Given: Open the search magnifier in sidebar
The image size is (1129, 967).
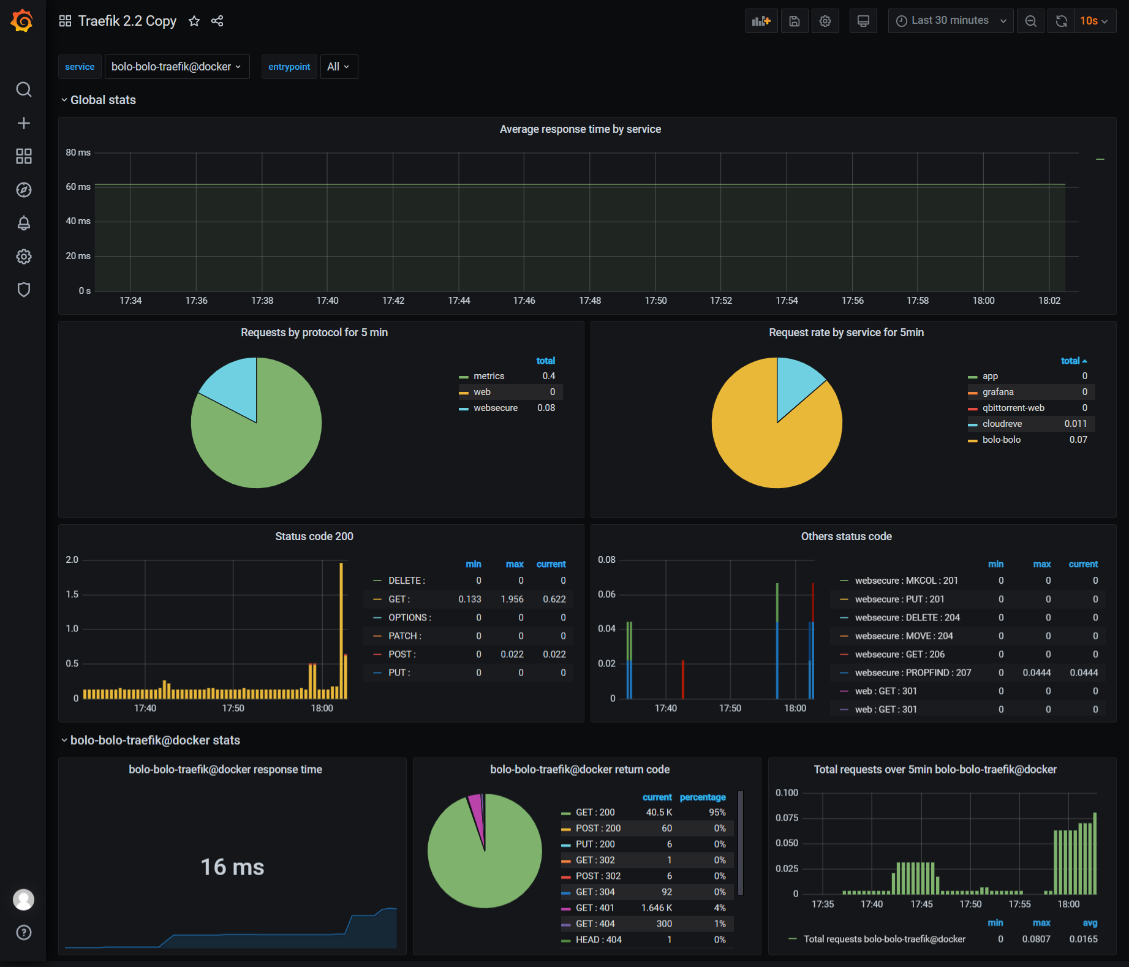Looking at the screenshot, I should coord(23,89).
